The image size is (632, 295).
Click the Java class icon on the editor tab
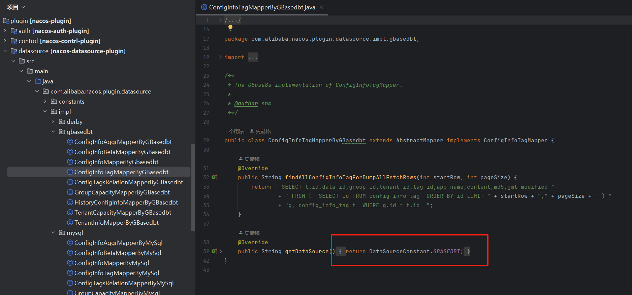click(204, 7)
